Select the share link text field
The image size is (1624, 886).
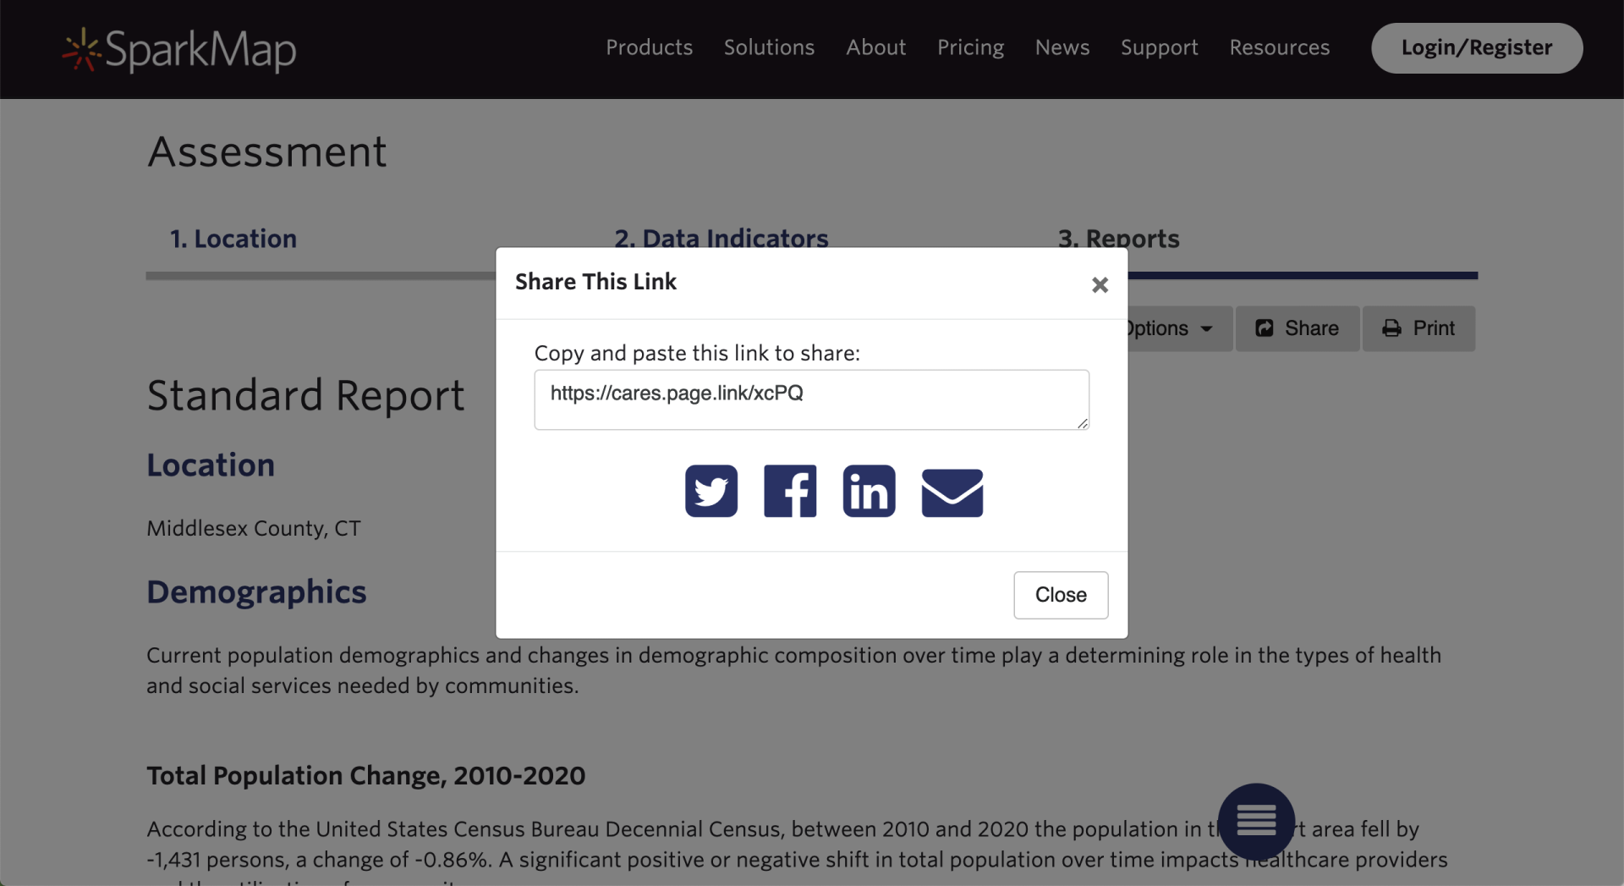(x=811, y=399)
